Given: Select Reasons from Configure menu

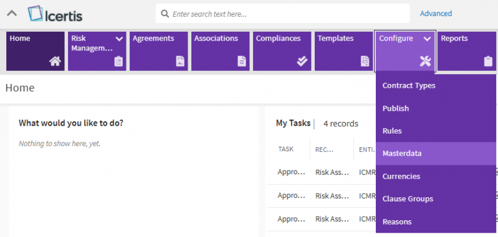Looking at the screenshot, I should 436,222.
